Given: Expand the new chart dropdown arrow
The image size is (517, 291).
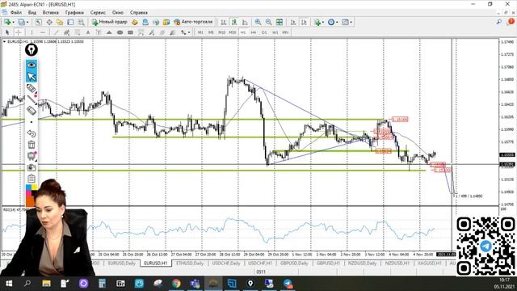Looking at the screenshot, I should tap(13, 22).
